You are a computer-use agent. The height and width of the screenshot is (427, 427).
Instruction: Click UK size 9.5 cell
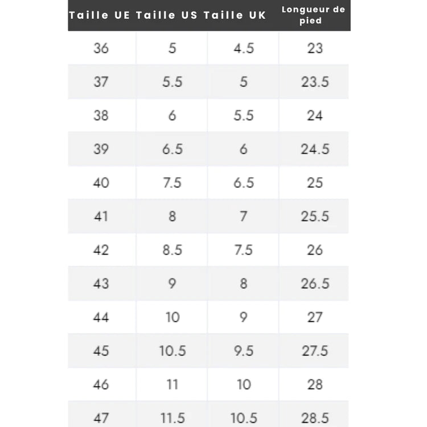pyautogui.click(x=244, y=351)
